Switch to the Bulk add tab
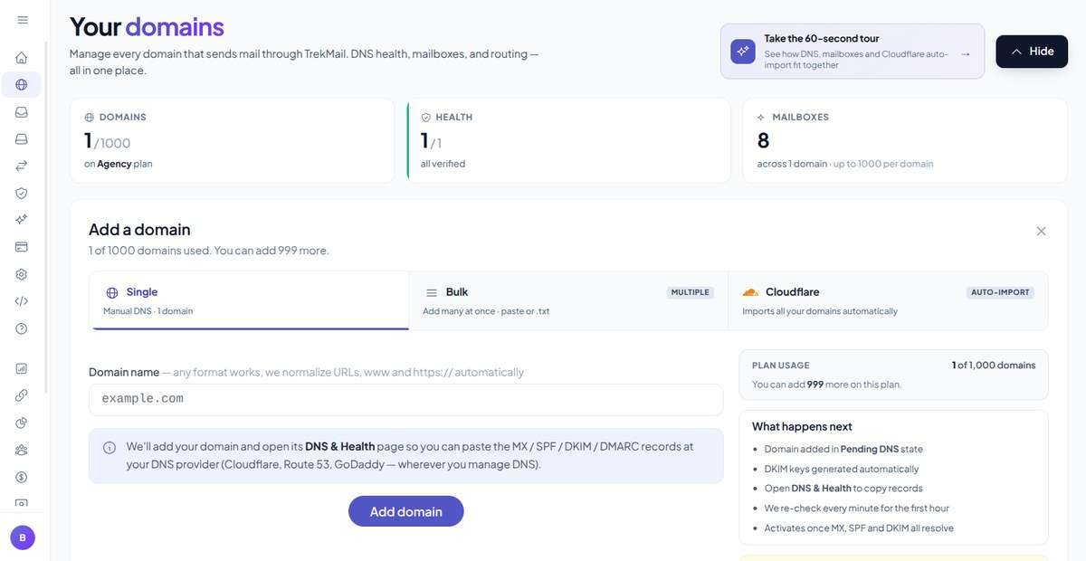This screenshot has height=561, width=1086. (568, 300)
